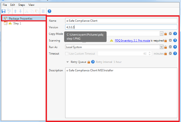
Task: Click the timeout minutes value field
Action: pos(125,54)
